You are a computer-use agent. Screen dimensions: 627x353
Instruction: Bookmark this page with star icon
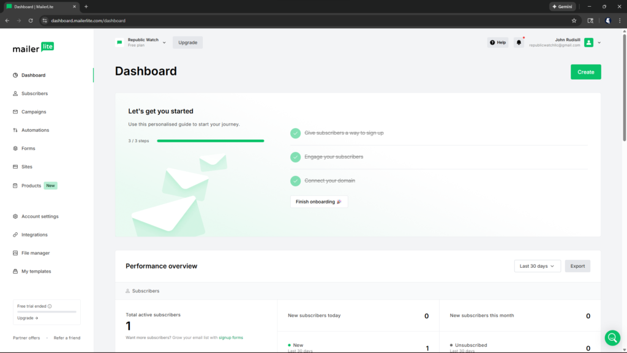[574, 20]
